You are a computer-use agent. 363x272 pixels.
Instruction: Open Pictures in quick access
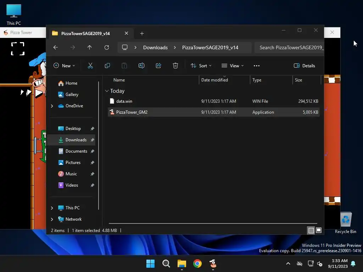[71, 163]
